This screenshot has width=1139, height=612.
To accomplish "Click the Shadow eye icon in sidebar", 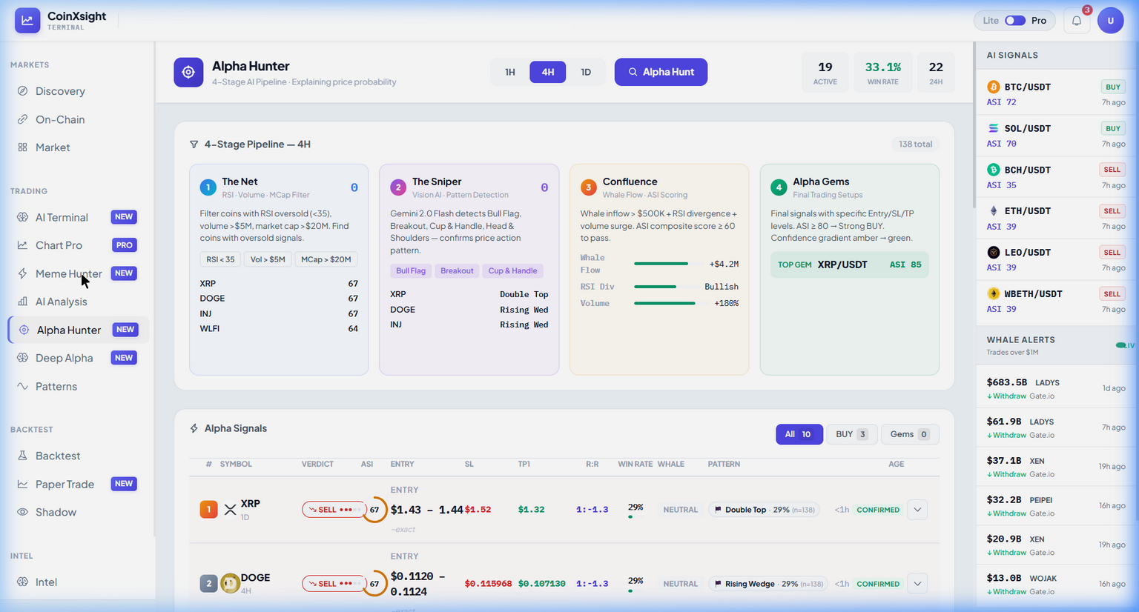I will pyautogui.click(x=22, y=512).
